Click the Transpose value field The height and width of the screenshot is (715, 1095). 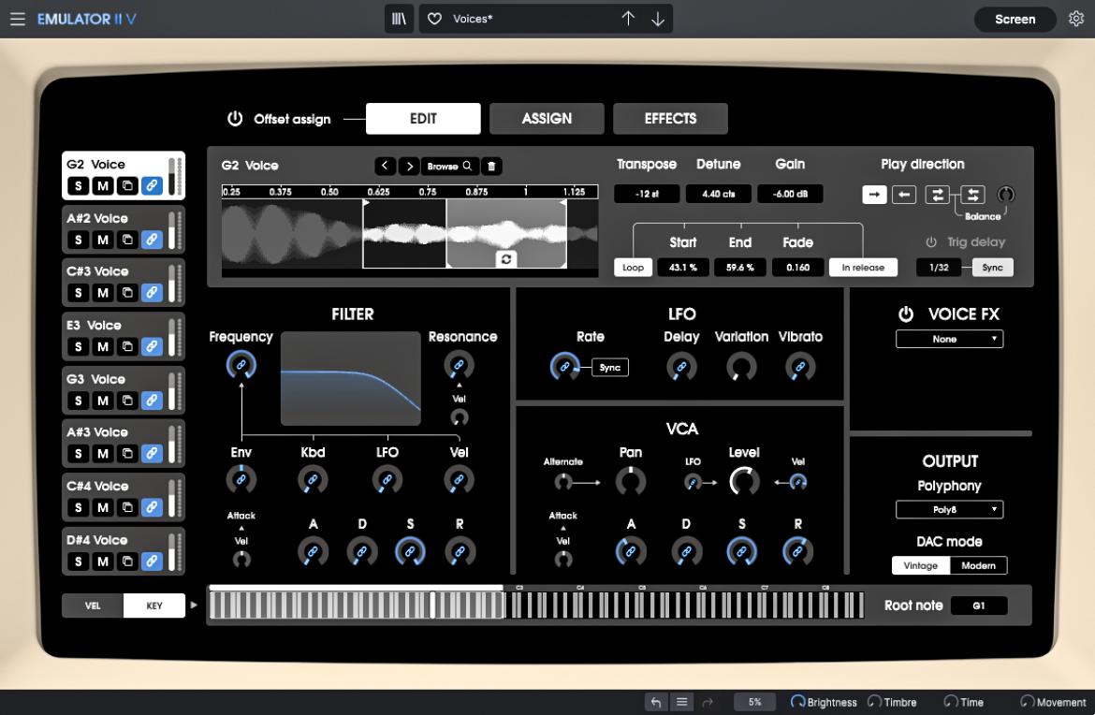(x=647, y=194)
